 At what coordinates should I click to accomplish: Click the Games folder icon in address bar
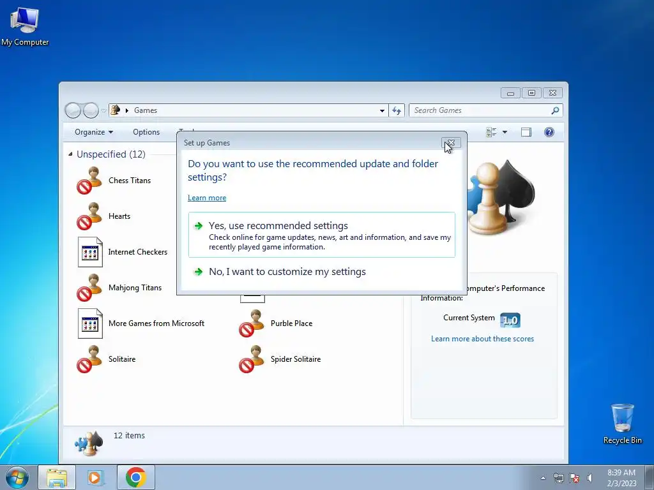pyautogui.click(x=116, y=110)
